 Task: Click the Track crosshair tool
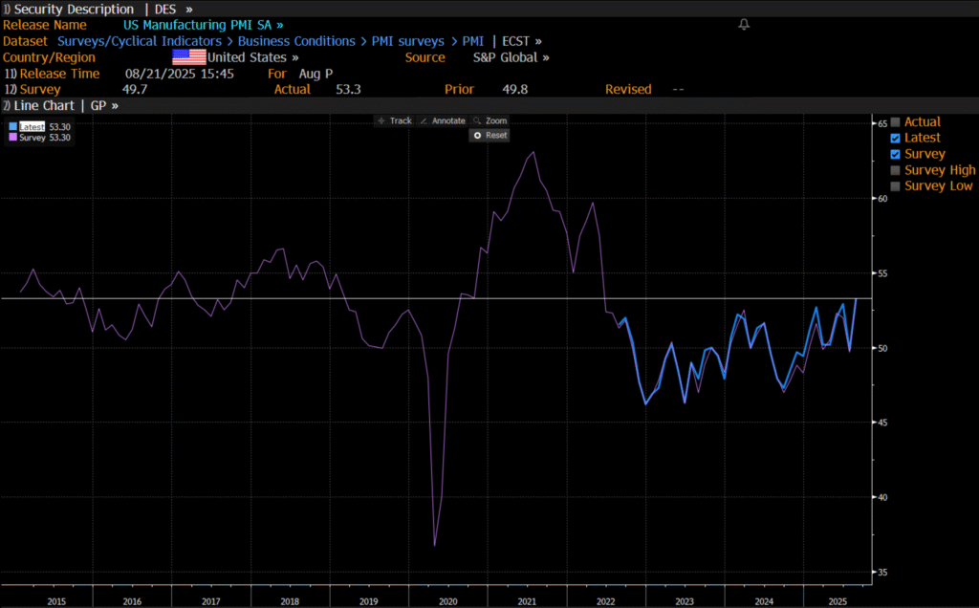(395, 121)
